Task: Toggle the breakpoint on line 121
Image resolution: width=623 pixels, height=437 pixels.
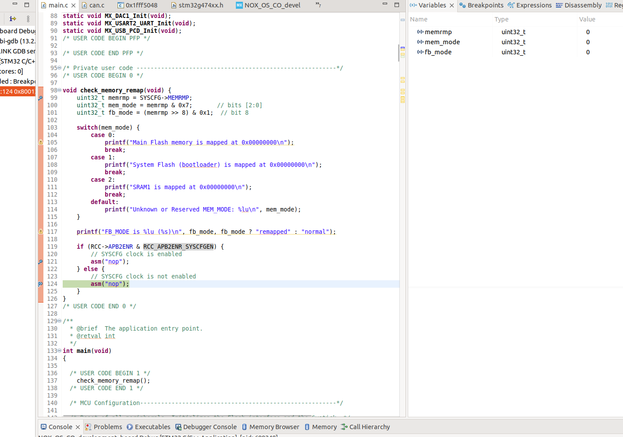Action: pyautogui.click(x=40, y=261)
